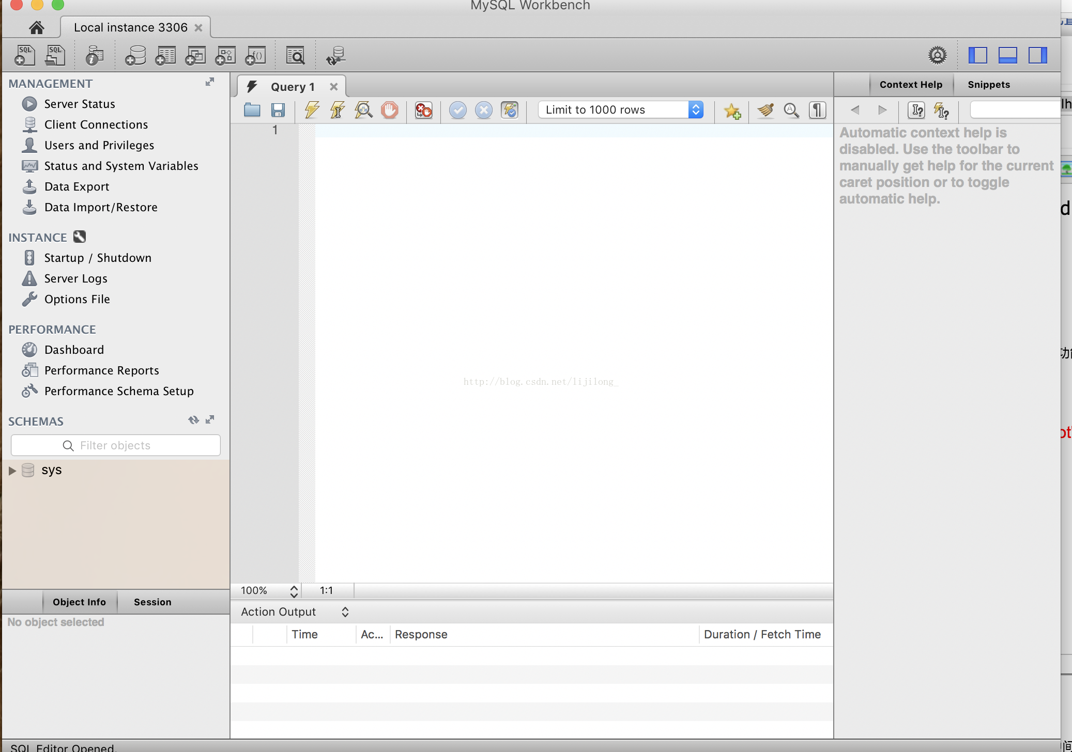Close Local instance 3306 tab

[x=198, y=28]
